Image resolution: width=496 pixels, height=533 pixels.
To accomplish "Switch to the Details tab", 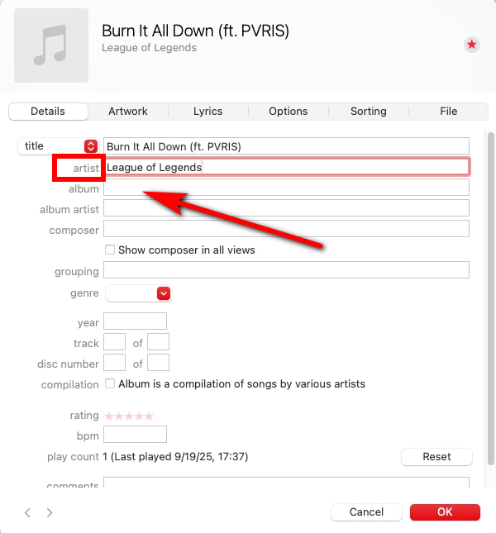I will 48,112.
